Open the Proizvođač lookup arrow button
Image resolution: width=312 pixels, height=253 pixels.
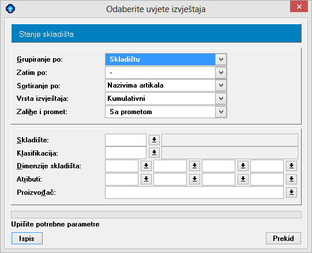click(x=291, y=192)
